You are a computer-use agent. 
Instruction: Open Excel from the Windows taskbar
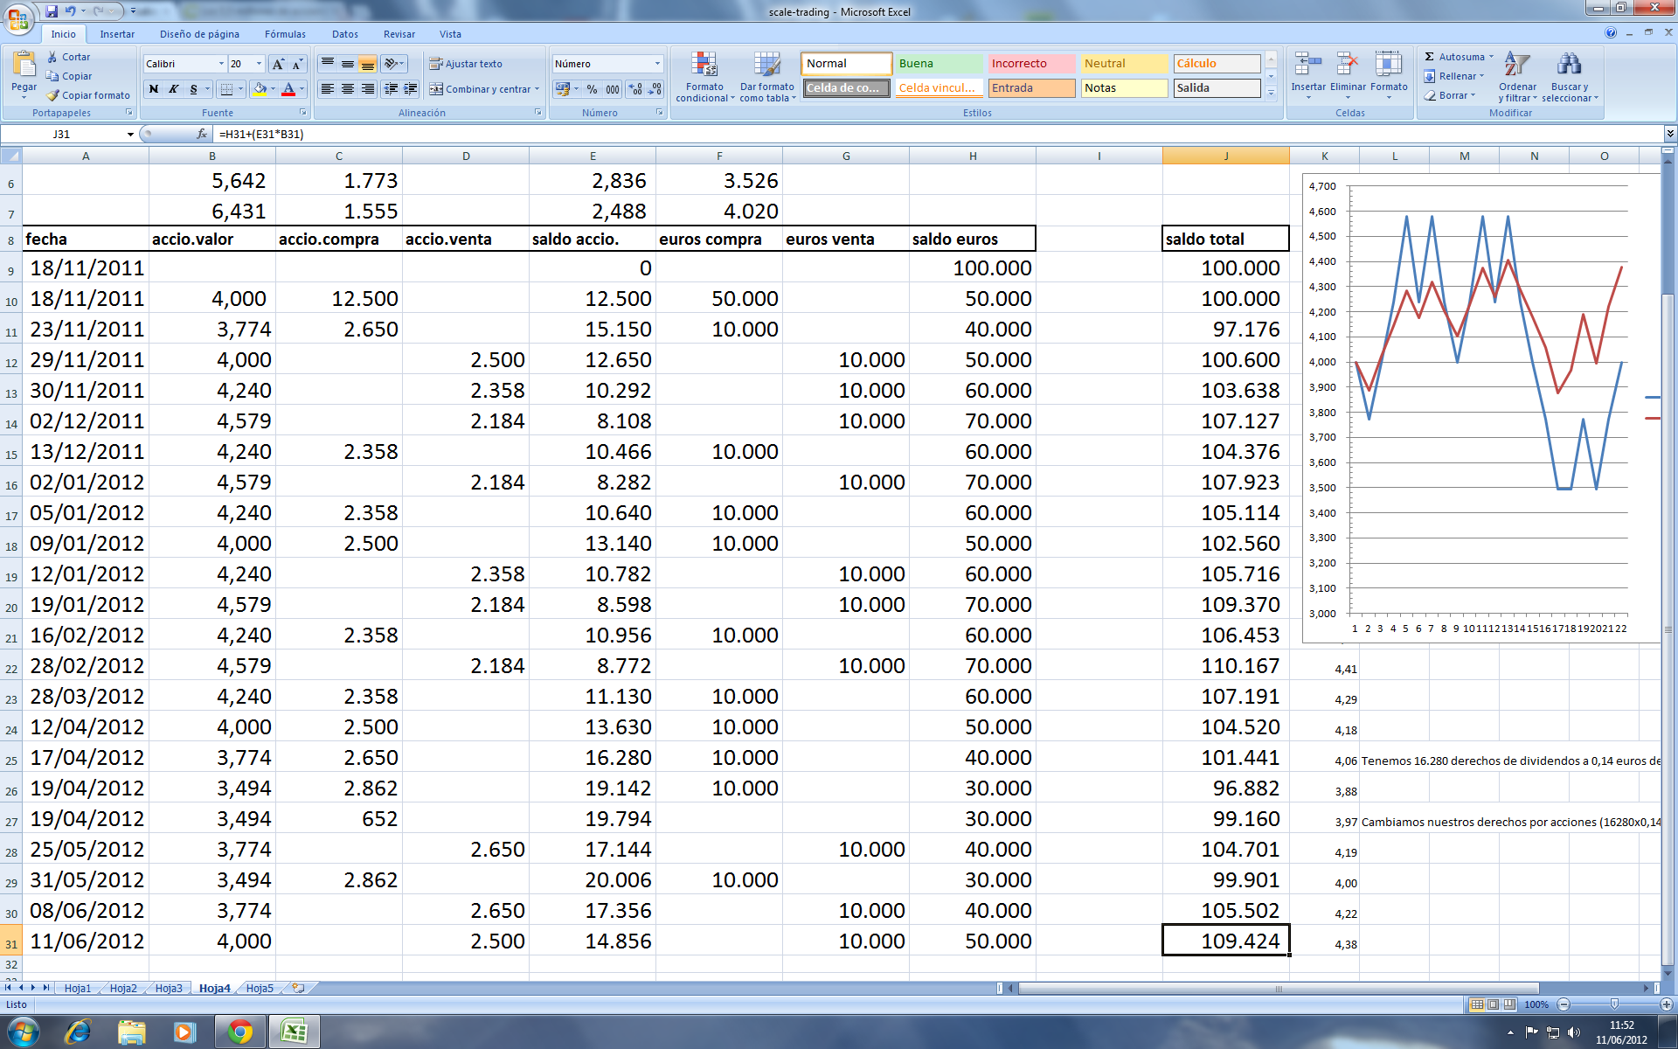click(294, 1032)
